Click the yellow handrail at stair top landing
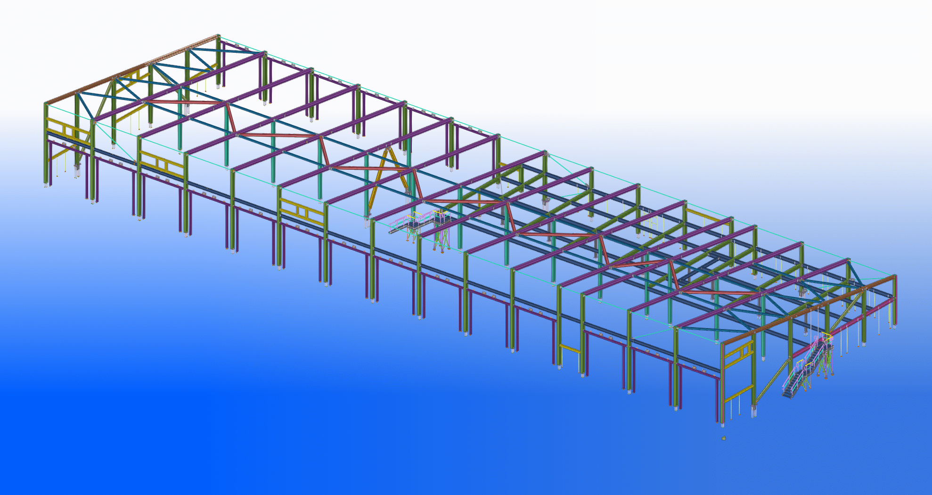Screen dimensions: 932x495 (x=827, y=336)
